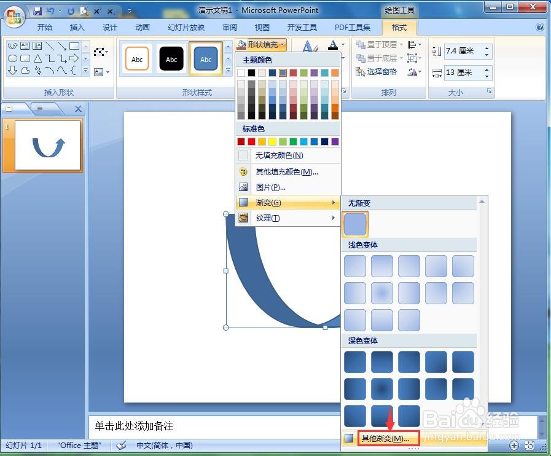Click the Shape Fill (形状填充) dropdown button
Image resolution: width=551 pixels, height=456 pixels.
point(261,45)
